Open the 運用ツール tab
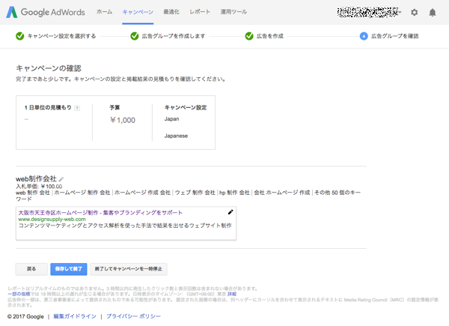The height and width of the screenshot is (326, 449). click(233, 12)
